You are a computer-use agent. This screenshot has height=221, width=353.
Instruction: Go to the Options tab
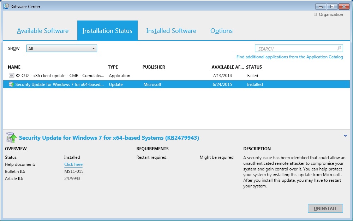coord(221,31)
